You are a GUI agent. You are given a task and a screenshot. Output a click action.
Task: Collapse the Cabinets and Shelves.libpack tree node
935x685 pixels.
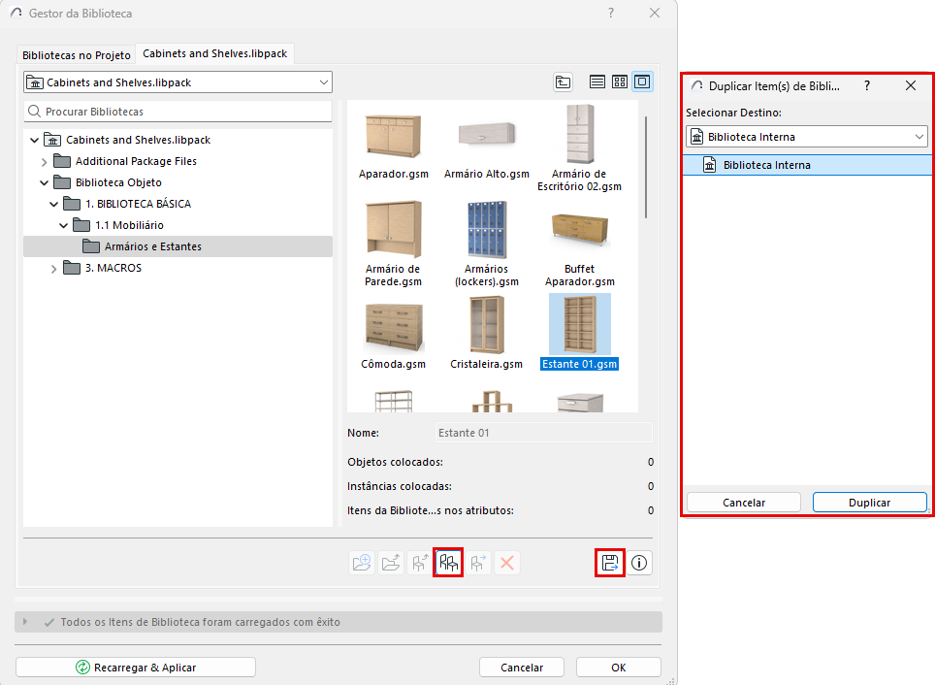pos(35,141)
